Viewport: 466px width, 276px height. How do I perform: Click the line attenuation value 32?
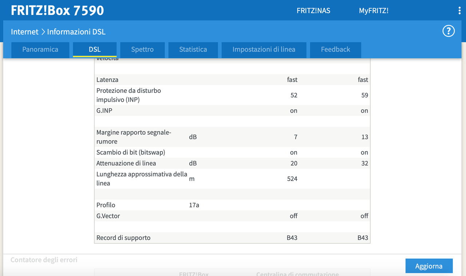pyautogui.click(x=365, y=163)
